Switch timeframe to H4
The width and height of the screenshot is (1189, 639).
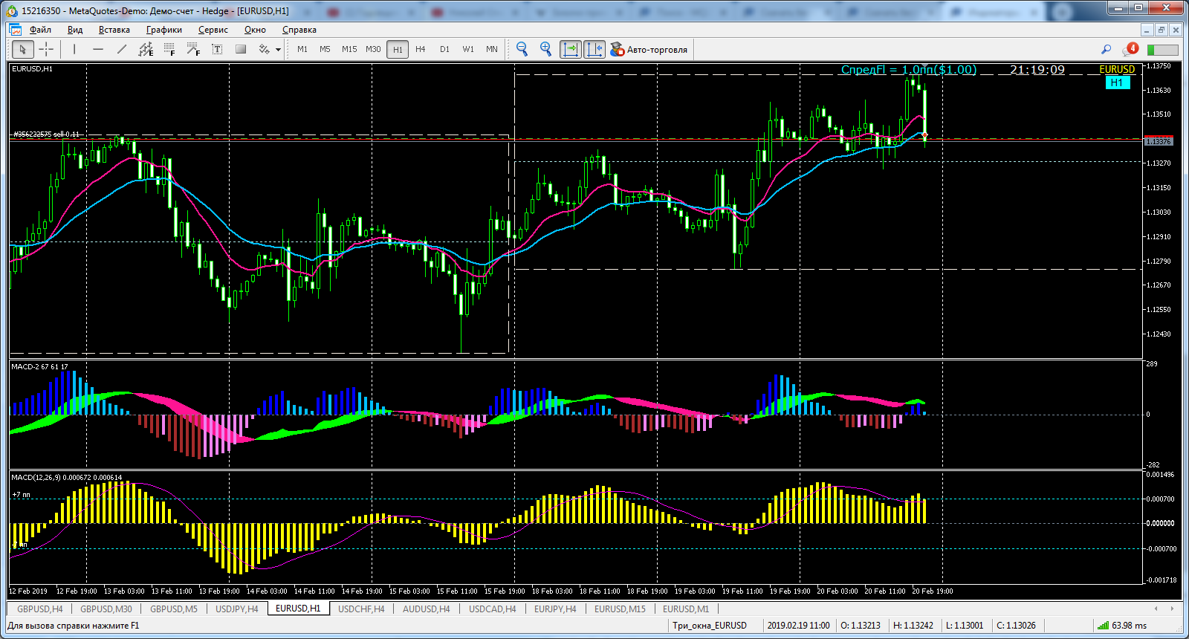click(421, 49)
